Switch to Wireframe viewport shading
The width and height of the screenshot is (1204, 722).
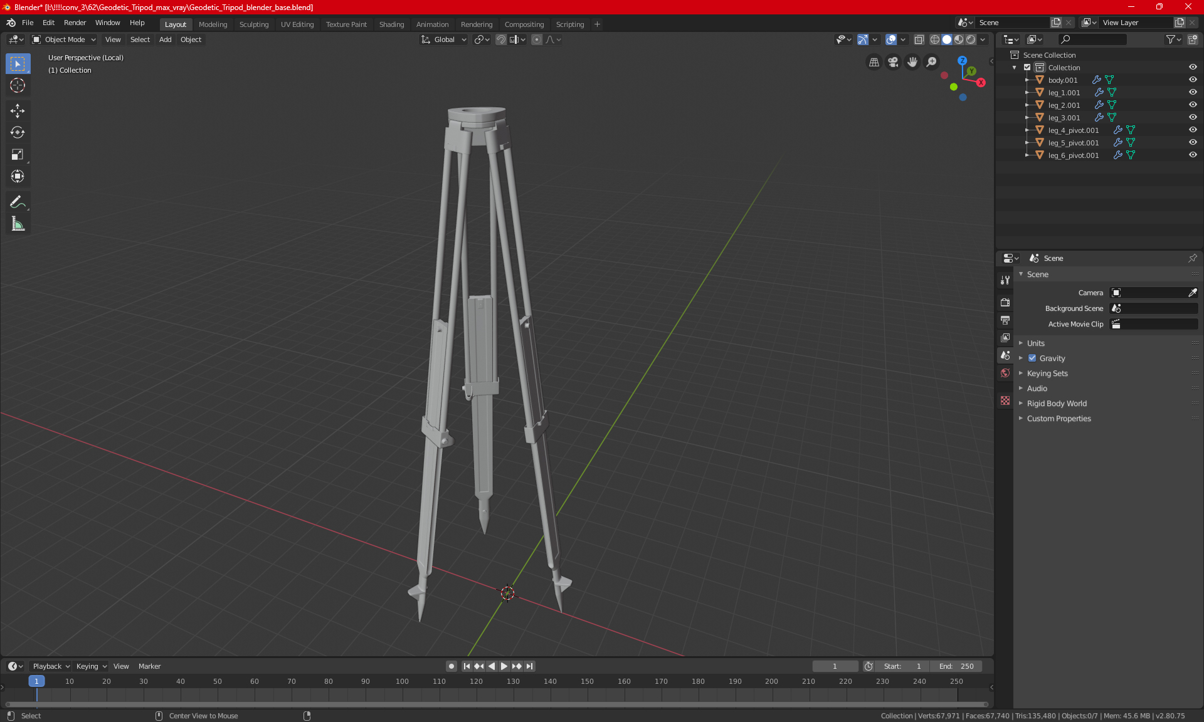pos(934,39)
